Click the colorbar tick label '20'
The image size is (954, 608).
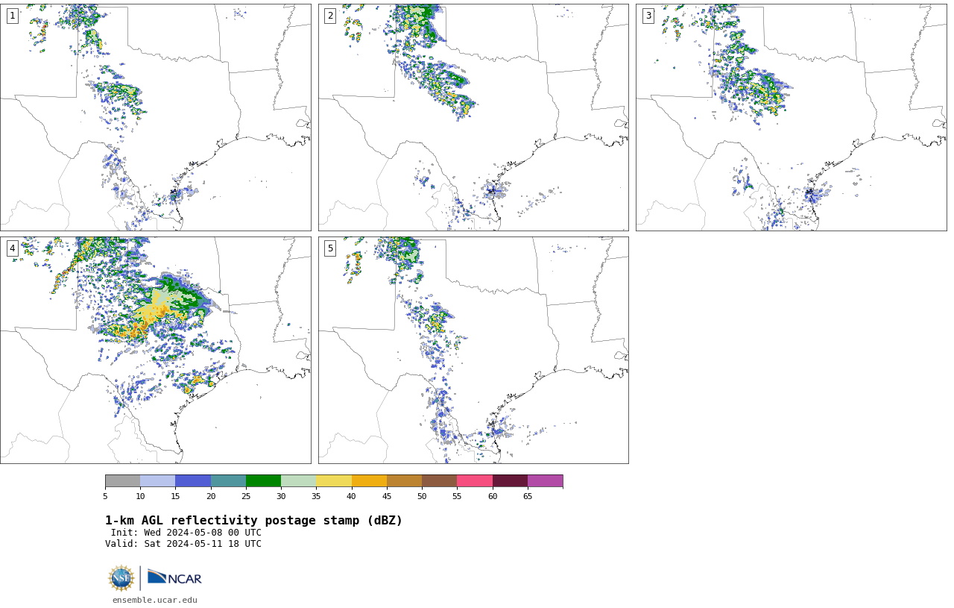211,496
